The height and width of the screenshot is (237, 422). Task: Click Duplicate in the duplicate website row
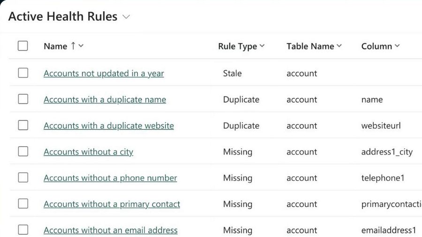(x=241, y=126)
